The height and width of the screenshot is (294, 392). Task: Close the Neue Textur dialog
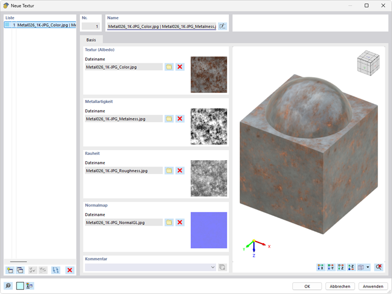click(383, 6)
